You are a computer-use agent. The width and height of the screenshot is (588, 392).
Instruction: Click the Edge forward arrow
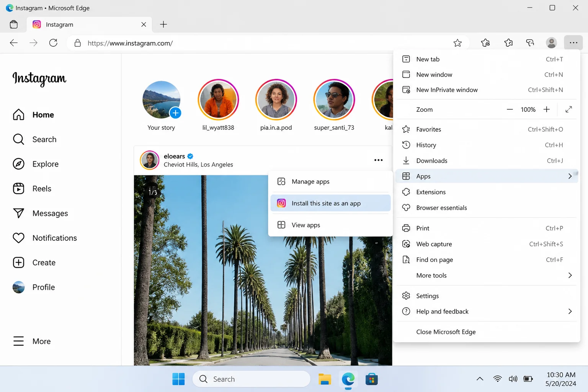pyautogui.click(x=34, y=43)
